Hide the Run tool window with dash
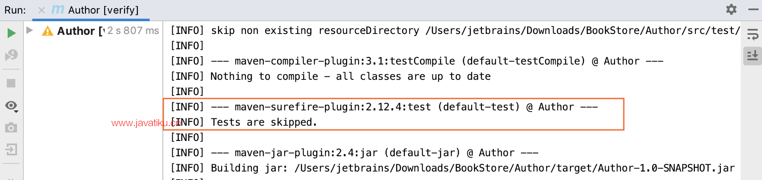Viewport: 762px width, 180px height. click(x=753, y=9)
